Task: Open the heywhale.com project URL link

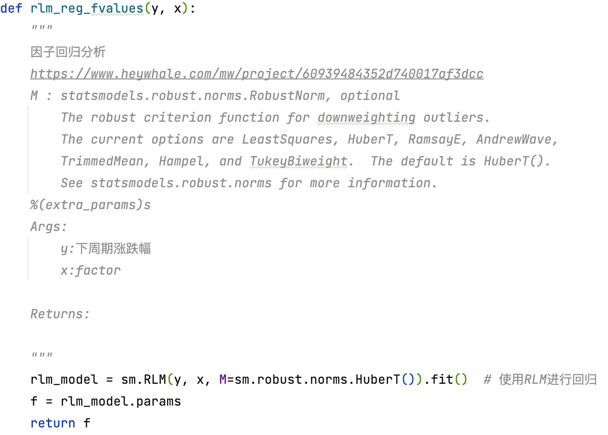Action: [x=257, y=74]
